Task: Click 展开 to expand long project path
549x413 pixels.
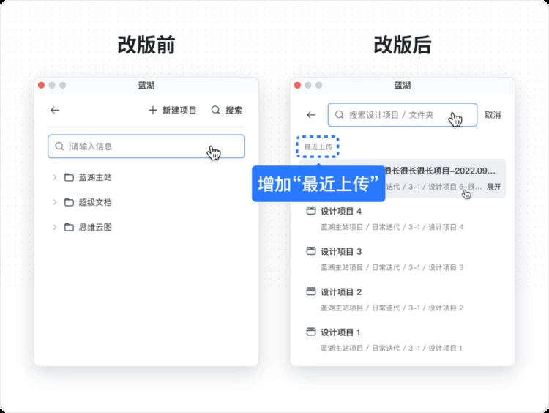Action: coord(494,187)
